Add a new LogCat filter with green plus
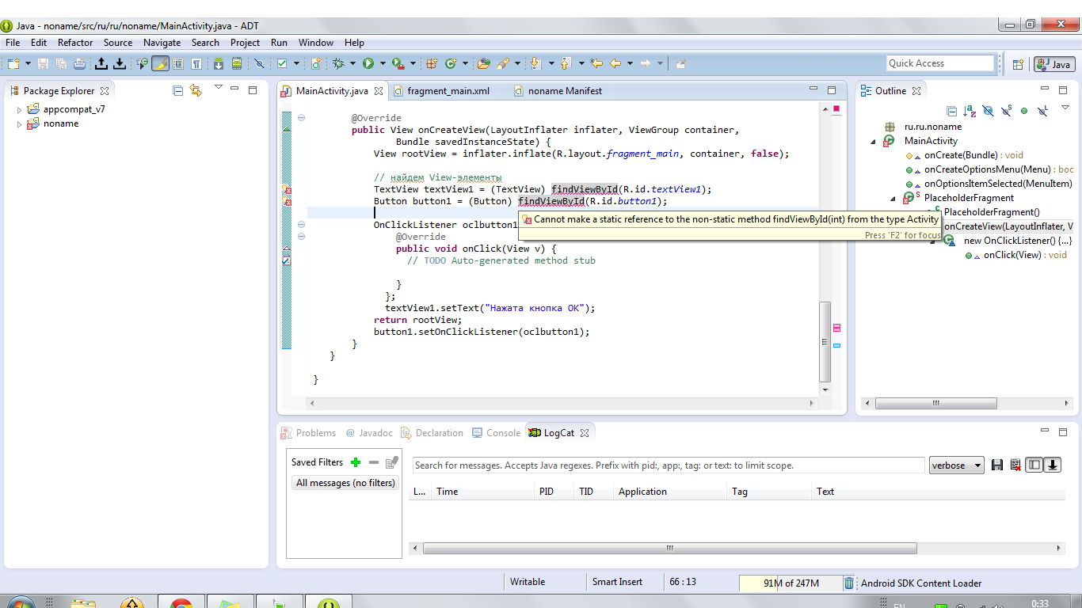1082x608 pixels. (x=356, y=462)
